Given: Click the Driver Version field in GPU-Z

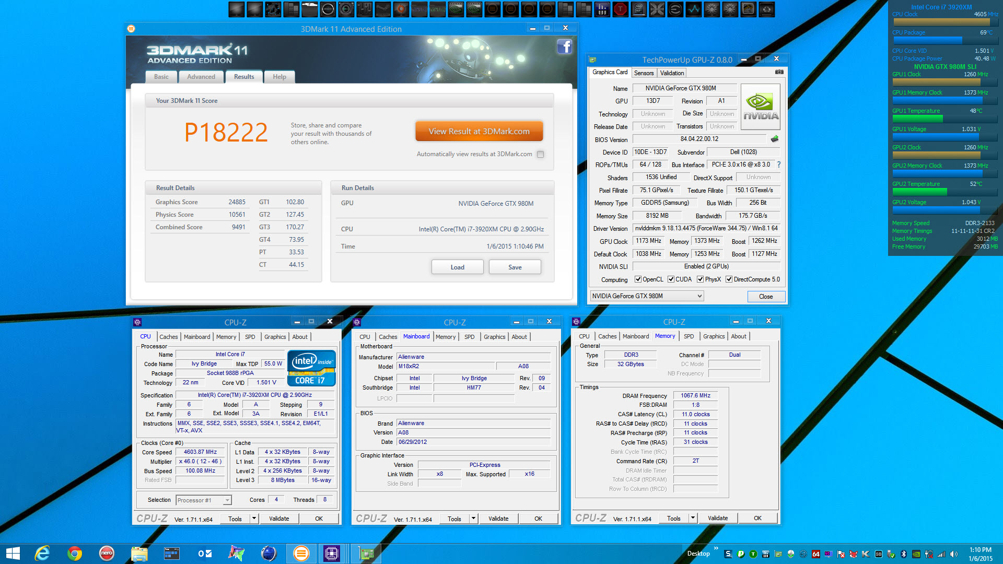Looking at the screenshot, I should 706,228.
